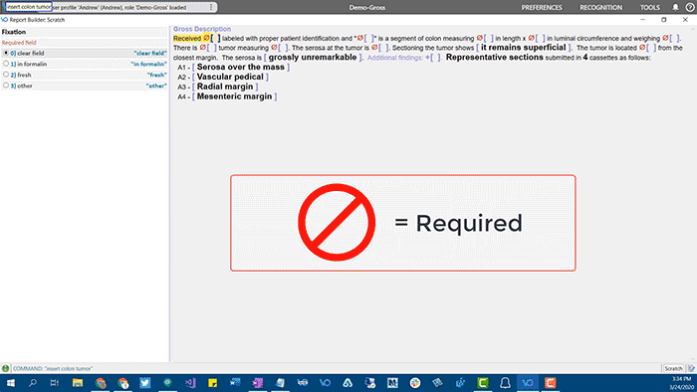Select the 'clear field' radio option
The image size is (697, 392).
6,53
